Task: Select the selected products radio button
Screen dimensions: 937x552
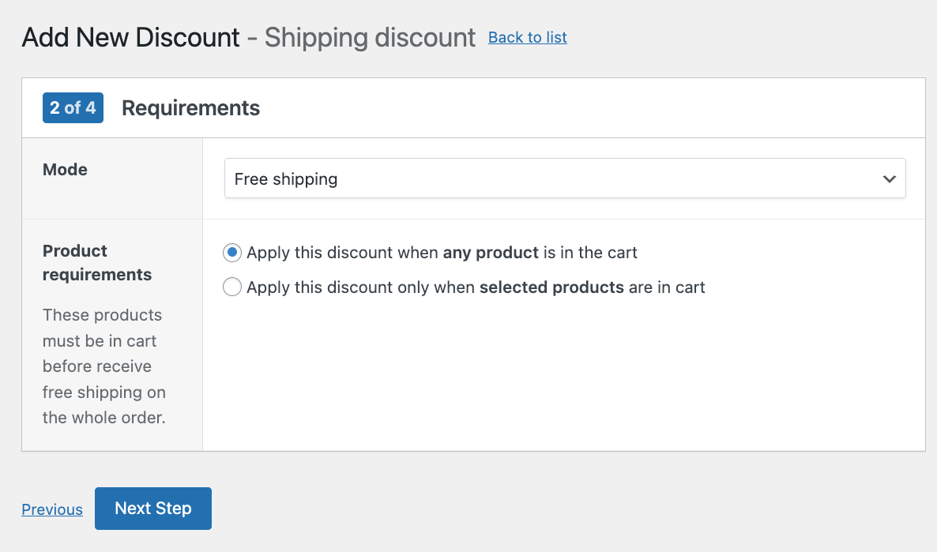Action: coord(232,287)
